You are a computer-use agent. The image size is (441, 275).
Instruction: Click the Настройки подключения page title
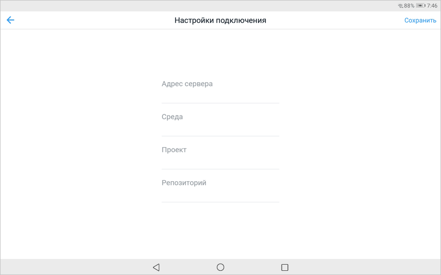point(220,21)
